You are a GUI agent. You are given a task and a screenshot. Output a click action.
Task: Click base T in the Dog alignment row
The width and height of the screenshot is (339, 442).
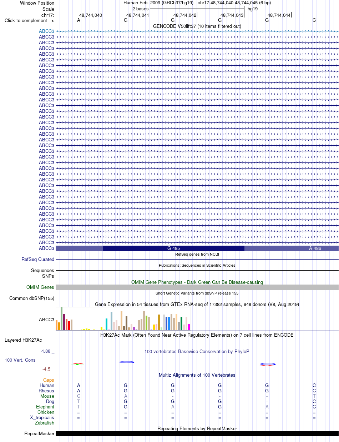pyautogui.click(x=79, y=402)
